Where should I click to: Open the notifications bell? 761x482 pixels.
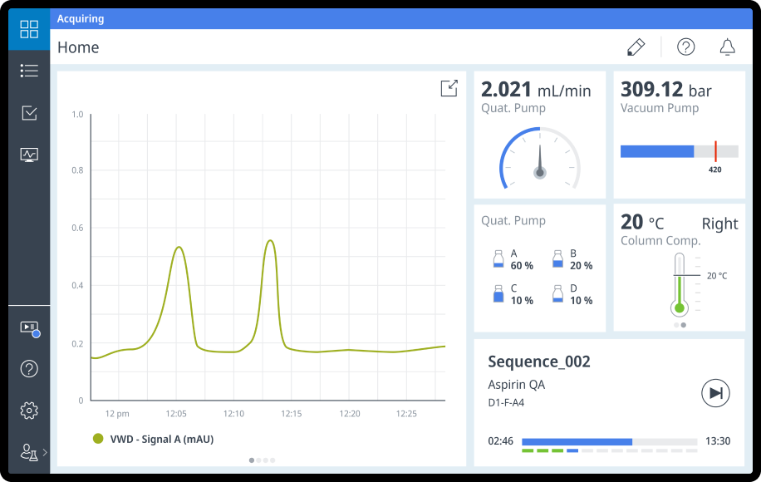(x=727, y=47)
